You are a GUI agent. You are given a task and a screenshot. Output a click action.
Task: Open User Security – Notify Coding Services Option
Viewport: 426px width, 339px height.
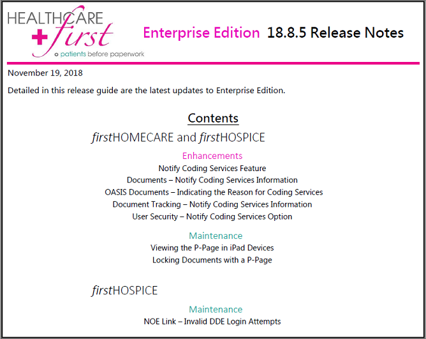tap(212, 216)
